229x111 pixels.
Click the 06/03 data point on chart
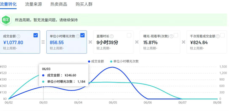pos(43,87)
